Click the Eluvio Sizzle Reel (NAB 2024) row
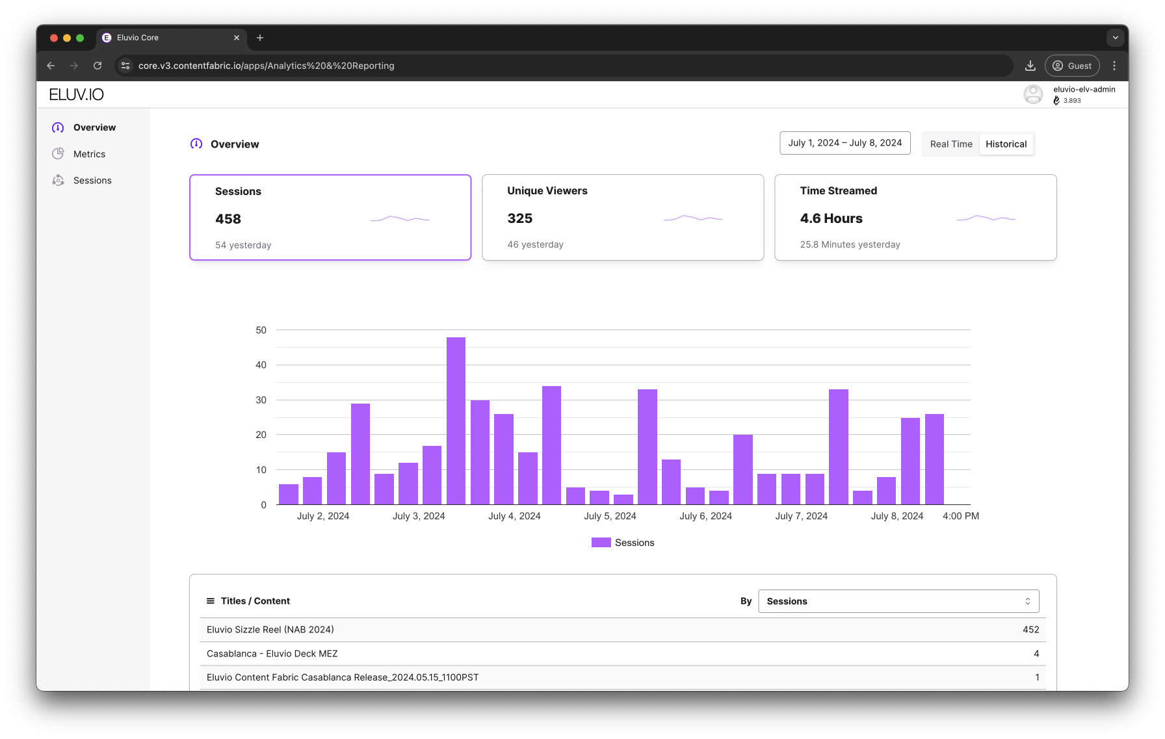Screen dimensions: 1165x739 [x=623, y=630]
